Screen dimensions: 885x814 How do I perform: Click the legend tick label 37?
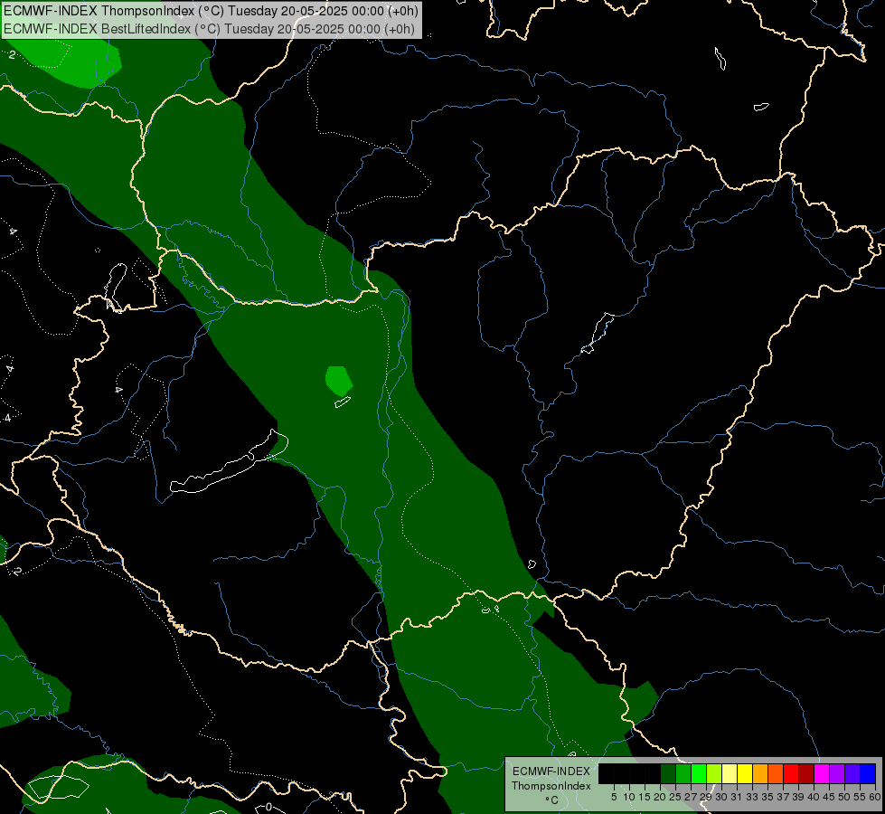coord(783,797)
